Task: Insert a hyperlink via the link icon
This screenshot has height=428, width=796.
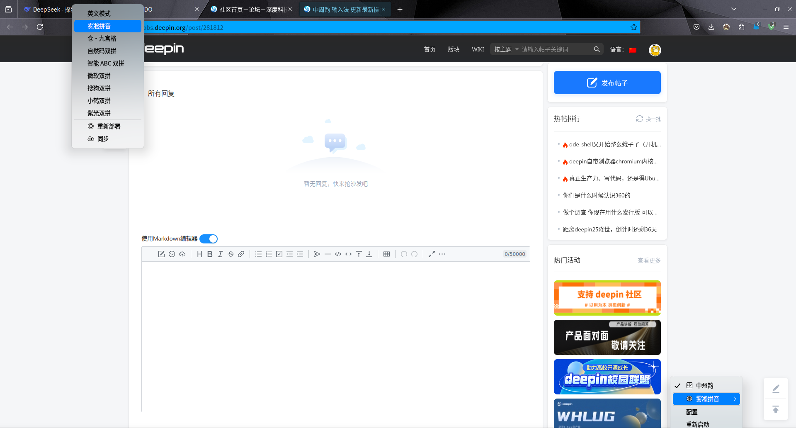Action: pyautogui.click(x=241, y=254)
